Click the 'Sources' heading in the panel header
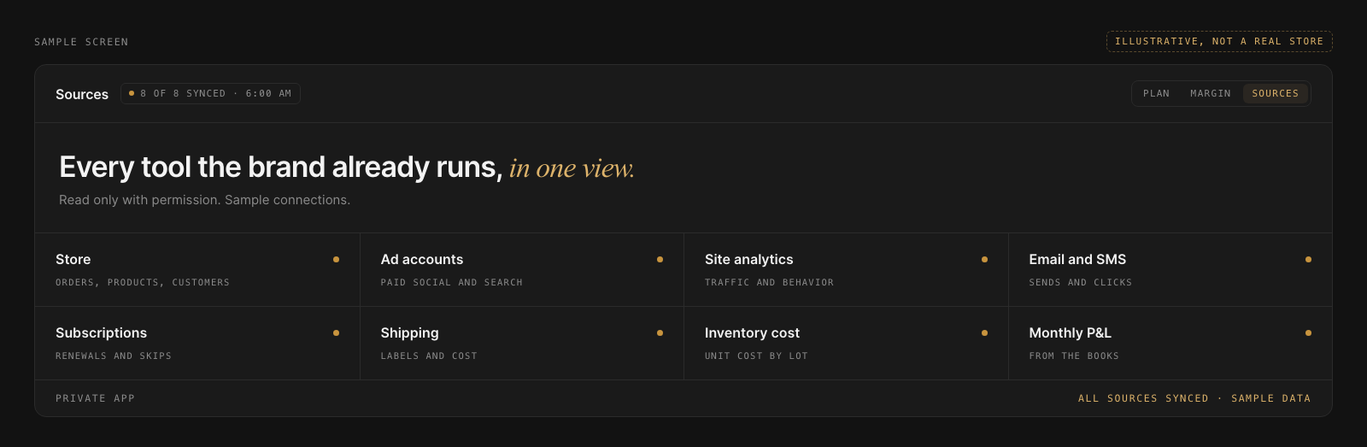1367x447 pixels. click(82, 94)
